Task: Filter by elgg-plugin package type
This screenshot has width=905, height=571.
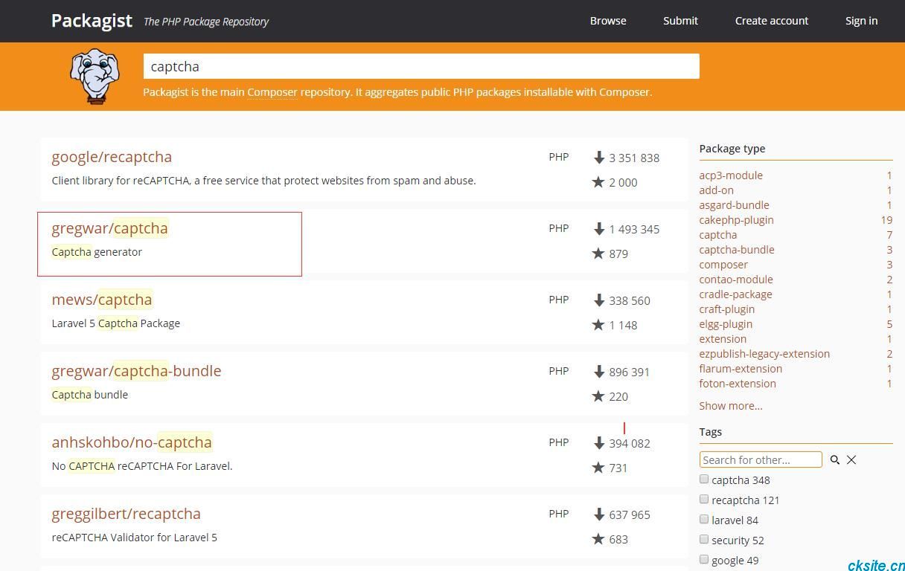Action: click(x=726, y=324)
